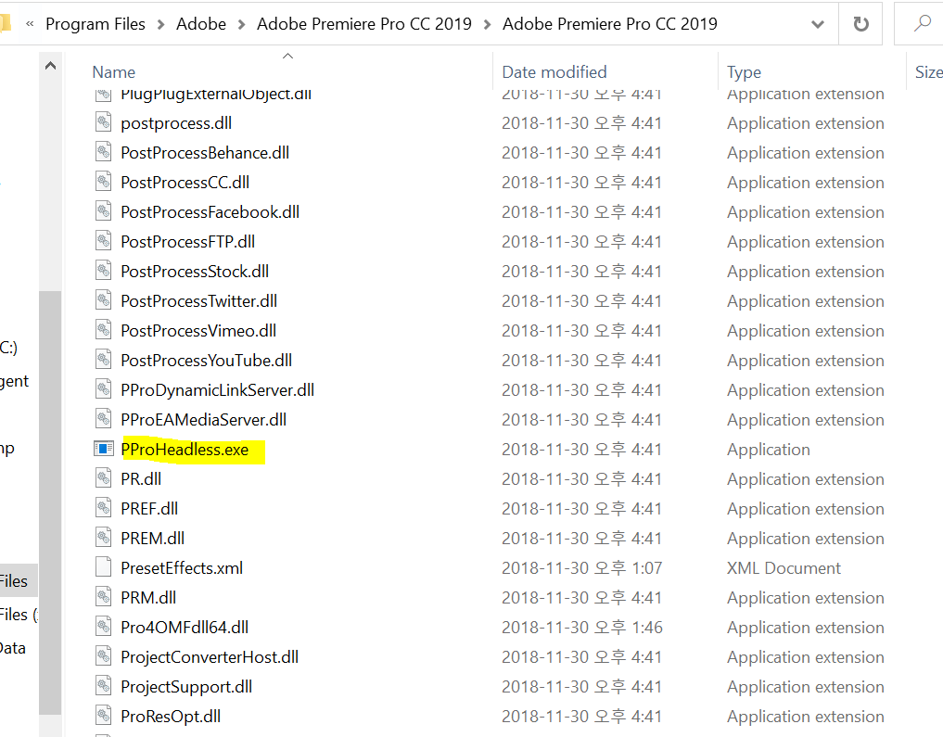Click the PProEAMediaServer.dll file icon
Screen dimensions: 943x737
(104, 419)
